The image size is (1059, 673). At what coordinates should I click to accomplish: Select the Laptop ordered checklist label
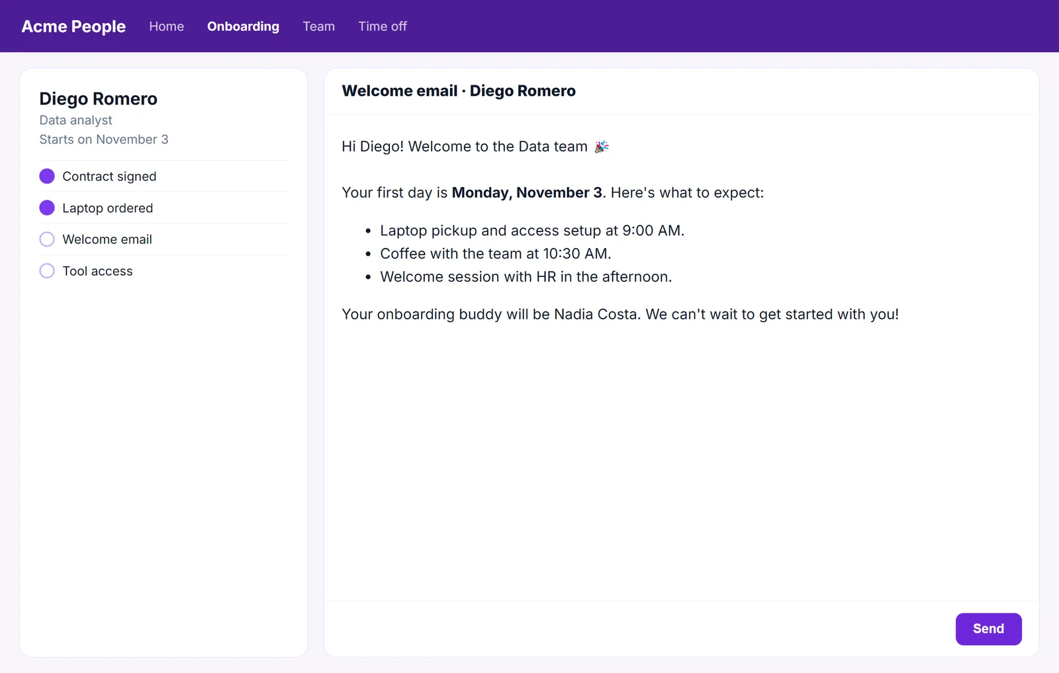click(107, 208)
